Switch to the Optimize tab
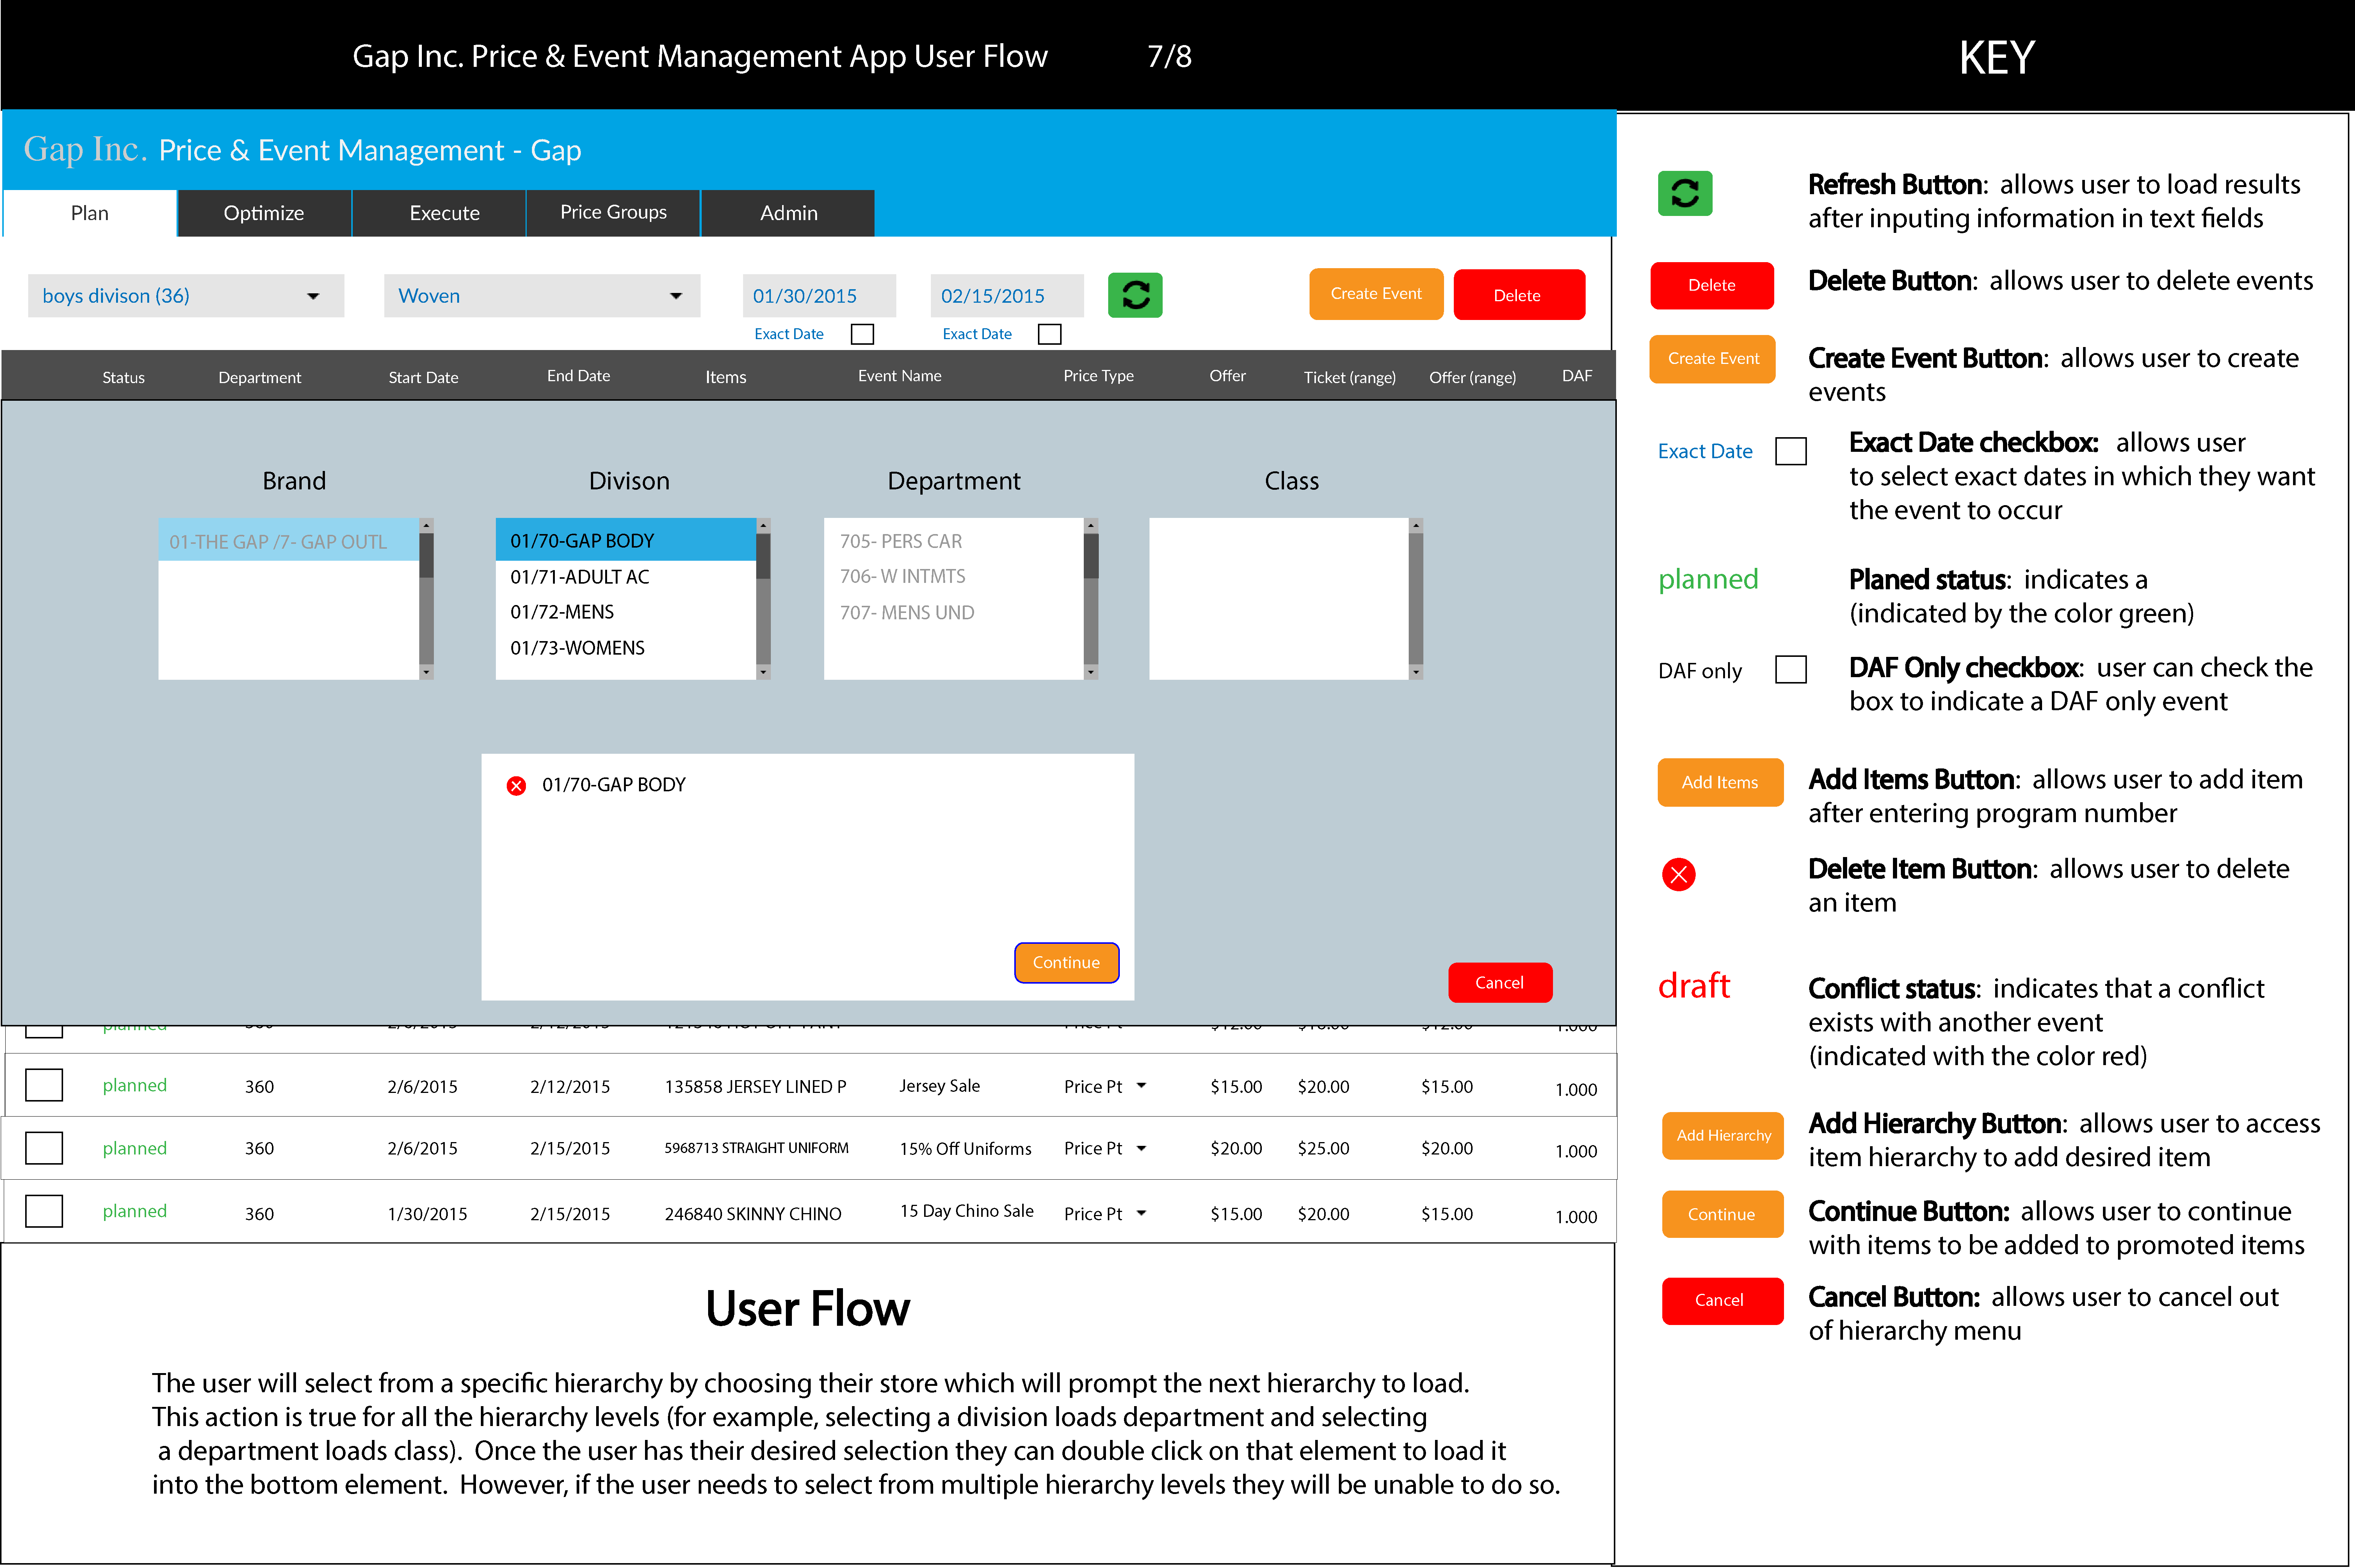This screenshot has width=2355, height=1568. 264,213
